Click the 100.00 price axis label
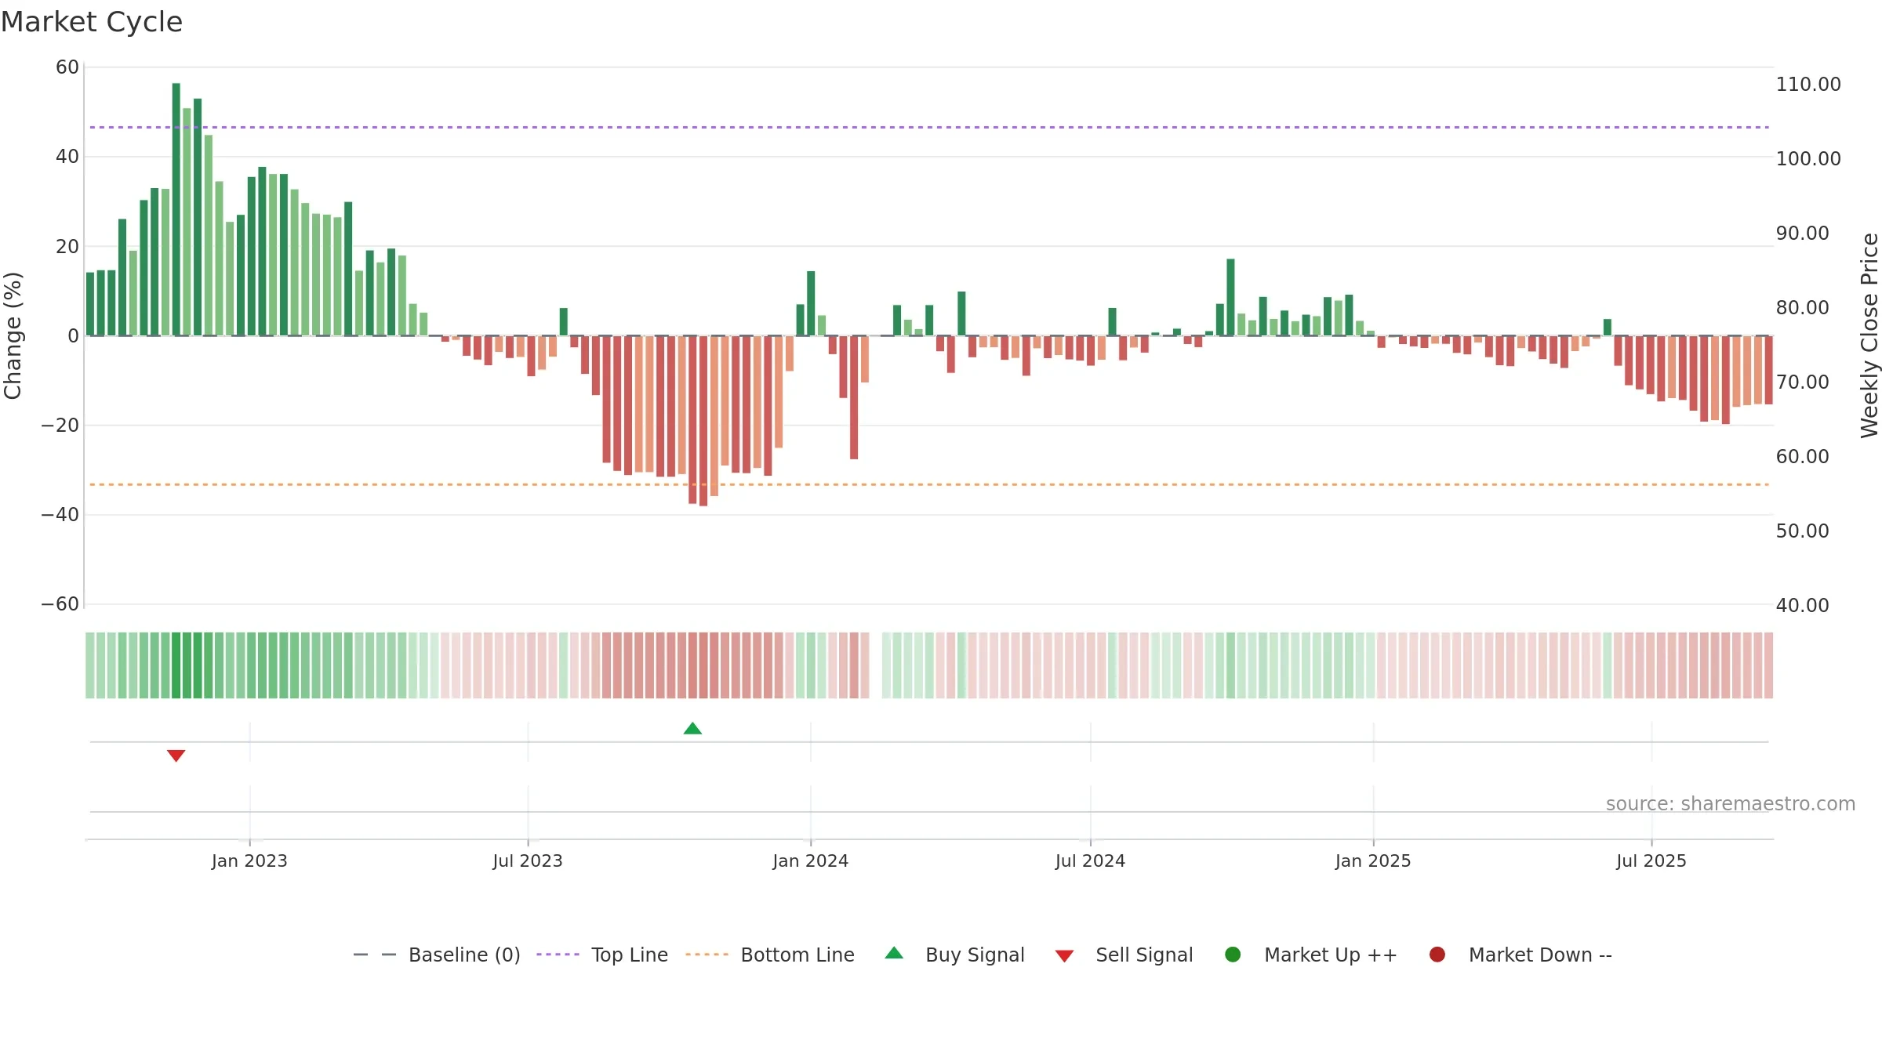Viewport: 1882px width, 1058px height. 1808,159
